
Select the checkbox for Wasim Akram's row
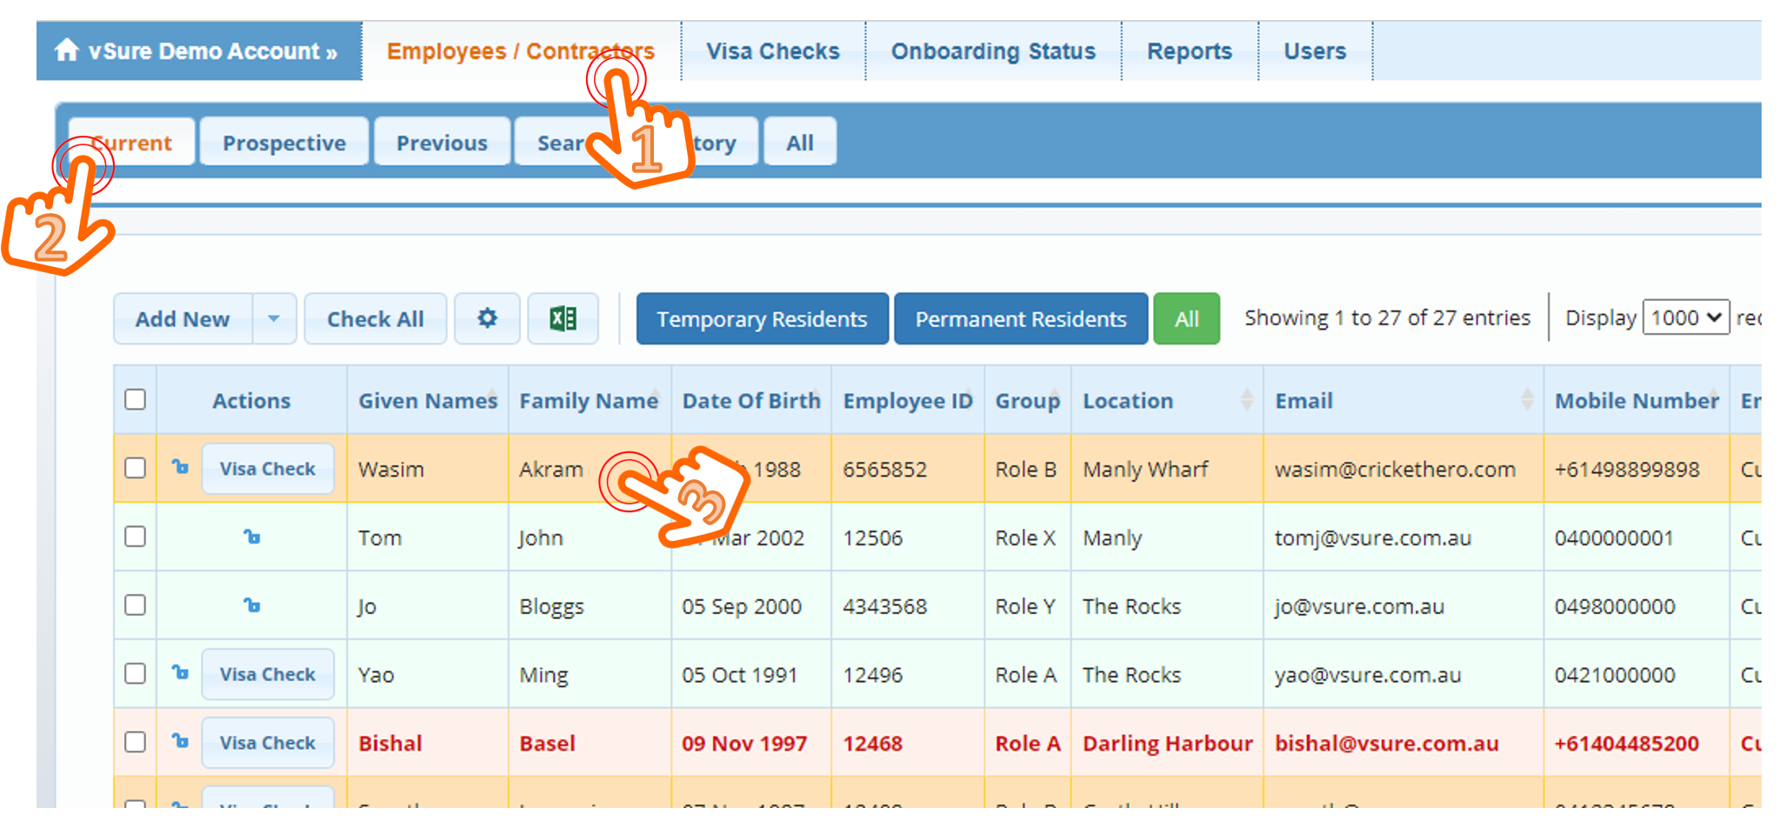pyautogui.click(x=135, y=468)
